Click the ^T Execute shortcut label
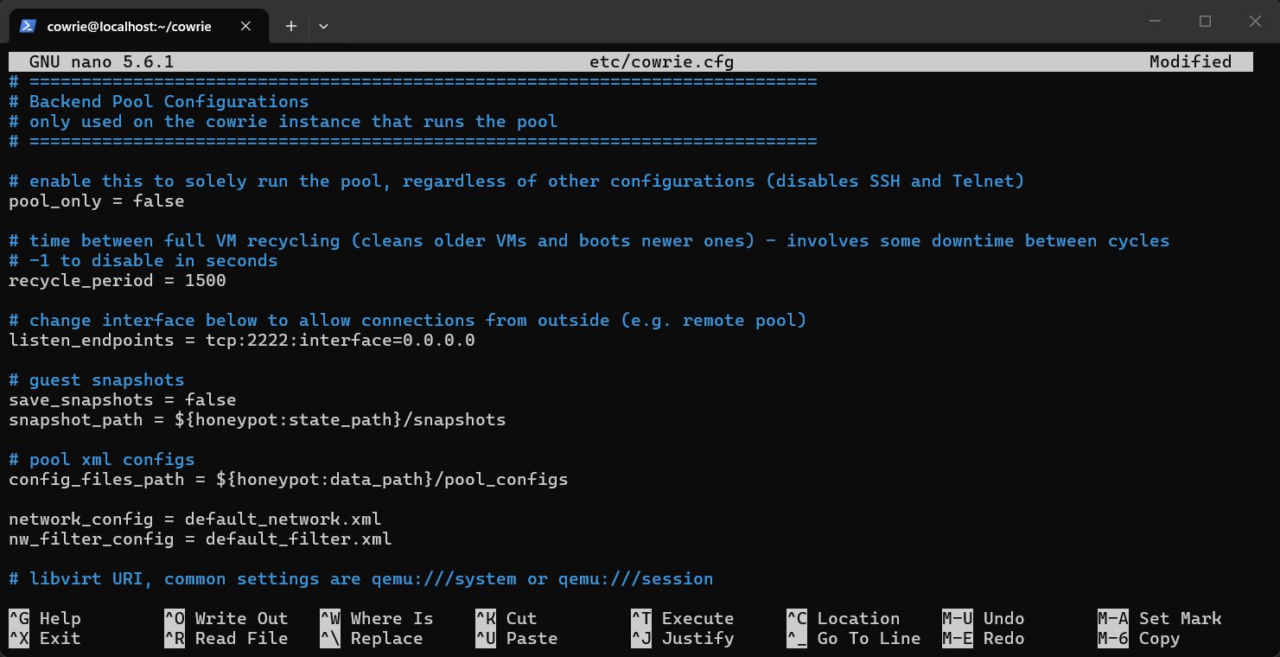 (x=683, y=619)
